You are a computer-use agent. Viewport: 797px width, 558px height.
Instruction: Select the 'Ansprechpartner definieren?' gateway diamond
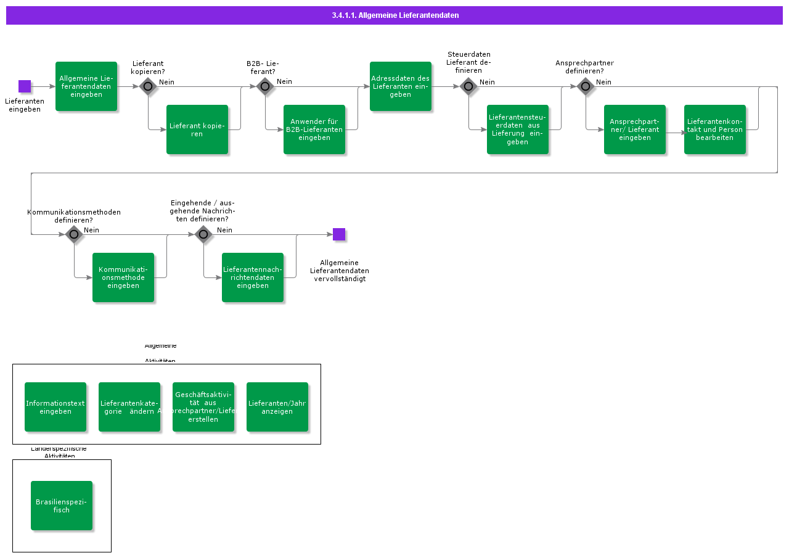586,86
